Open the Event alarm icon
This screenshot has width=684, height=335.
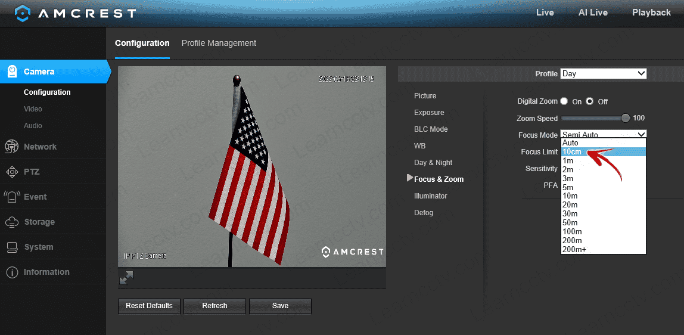tap(11, 197)
